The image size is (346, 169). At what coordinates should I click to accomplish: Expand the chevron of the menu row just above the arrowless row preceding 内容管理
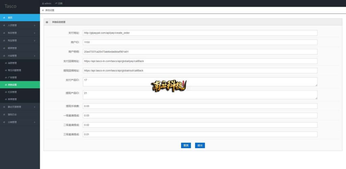[34, 40]
